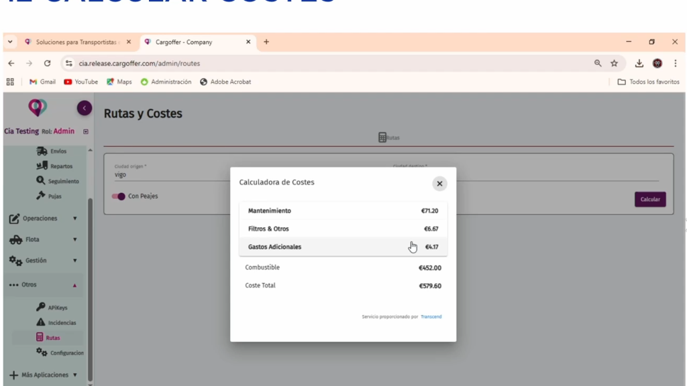Open Seguimiento via magnifier icon
The image size is (687, 386).
point(42,181)
